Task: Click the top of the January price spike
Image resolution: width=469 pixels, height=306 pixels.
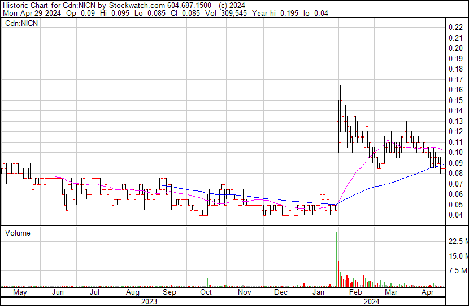Action: coord(337,54)
